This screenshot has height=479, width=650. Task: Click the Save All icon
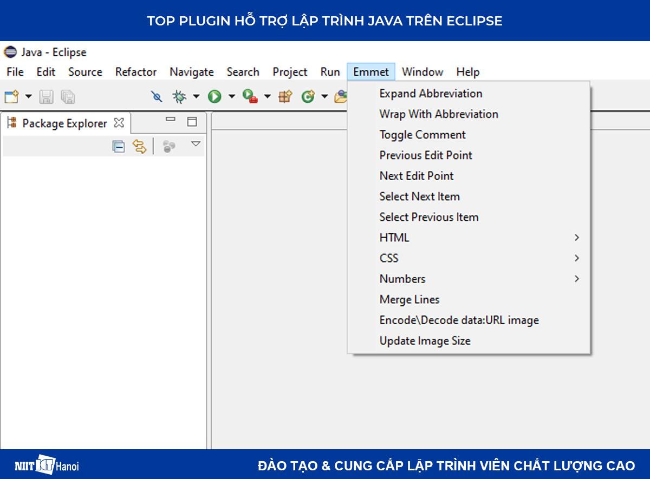[x=67, y=96]
